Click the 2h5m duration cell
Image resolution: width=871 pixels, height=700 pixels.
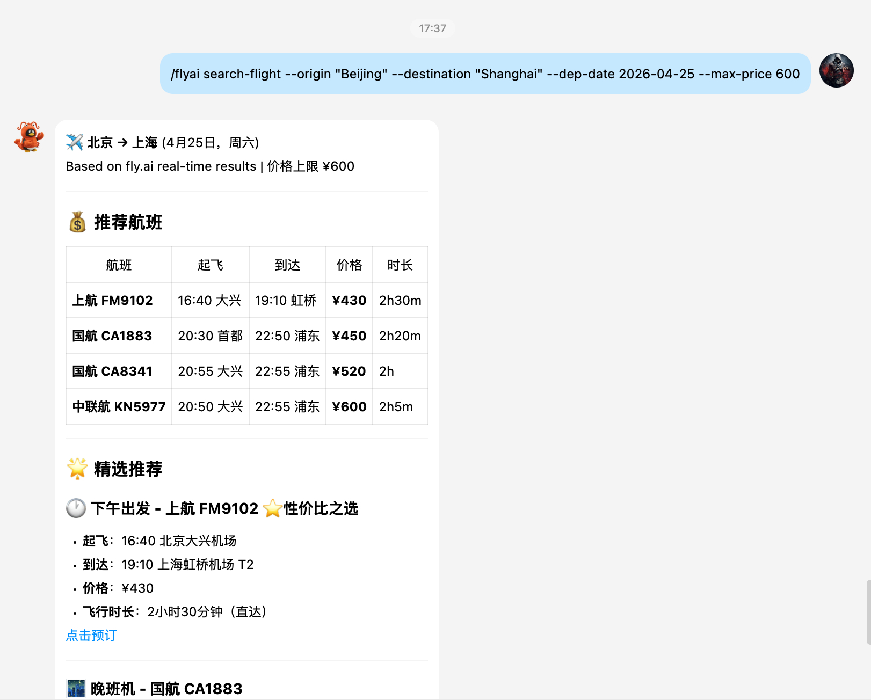click(x=400, y=406)
